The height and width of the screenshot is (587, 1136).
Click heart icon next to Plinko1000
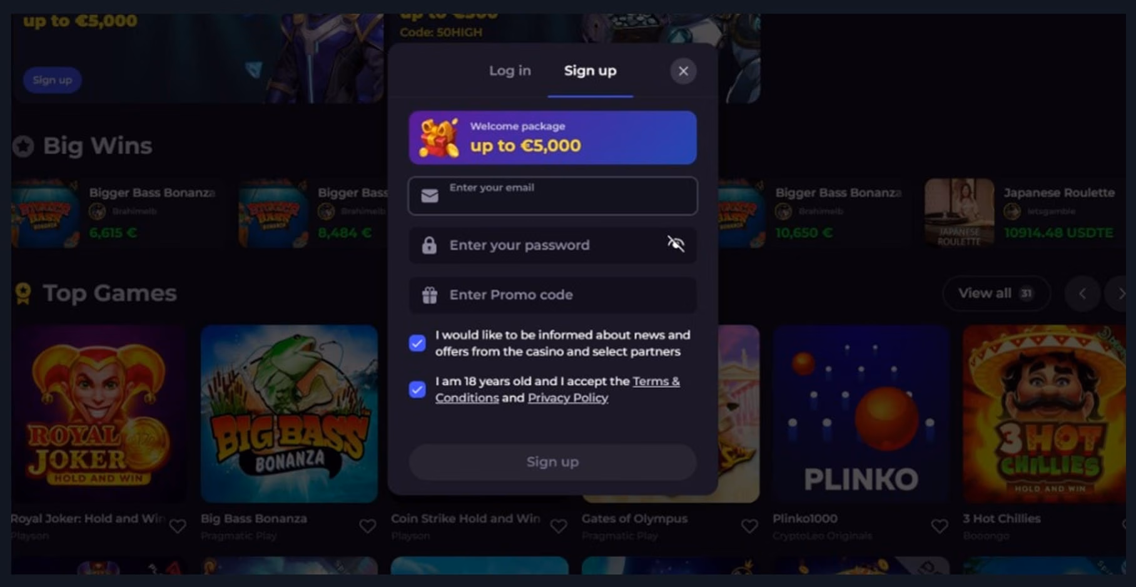click(x=940, y=526)
